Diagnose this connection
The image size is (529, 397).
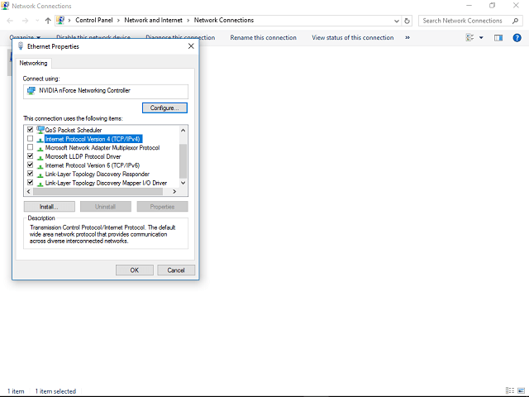click(180, 37)
